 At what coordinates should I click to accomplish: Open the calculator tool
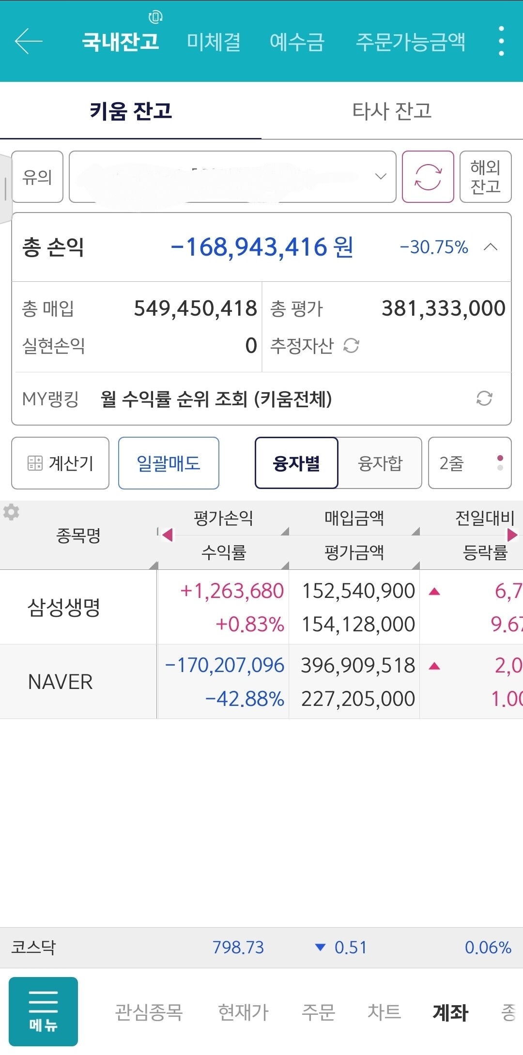(x=60, y=462)
